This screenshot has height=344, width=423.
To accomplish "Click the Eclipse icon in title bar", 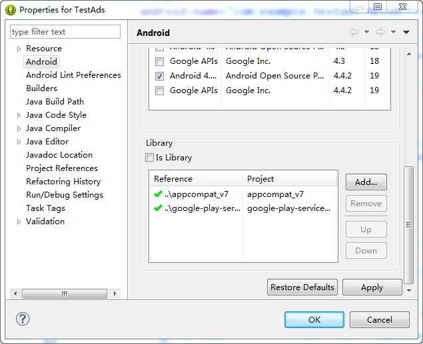I will click(11, 10).
